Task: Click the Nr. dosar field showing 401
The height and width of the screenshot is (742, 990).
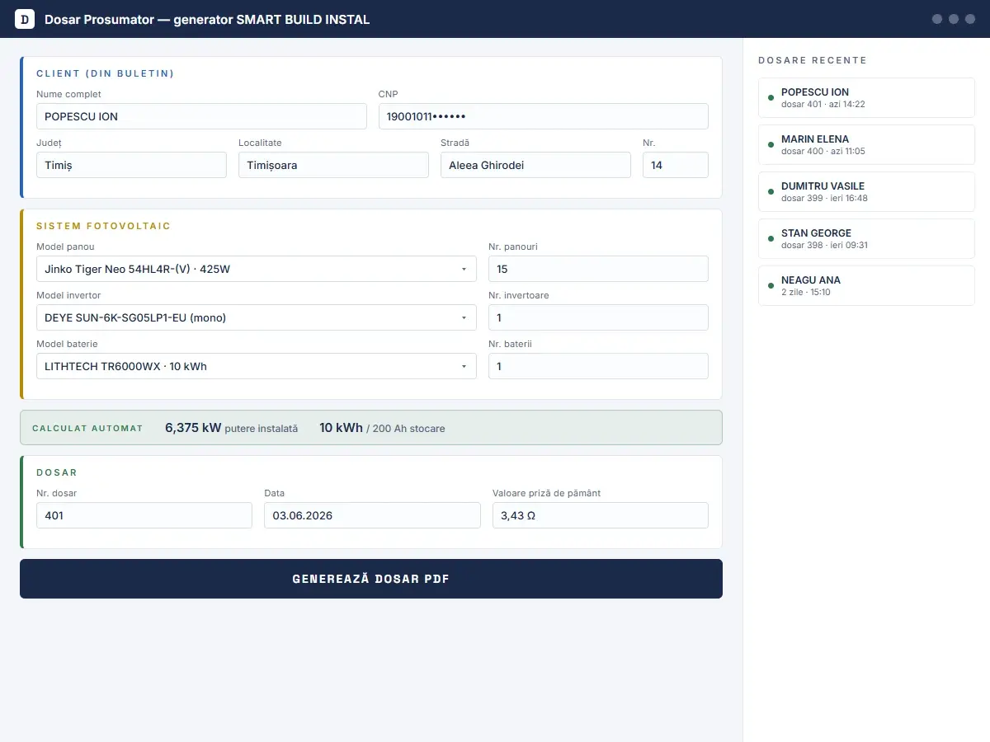Action: tap(144, 515)
